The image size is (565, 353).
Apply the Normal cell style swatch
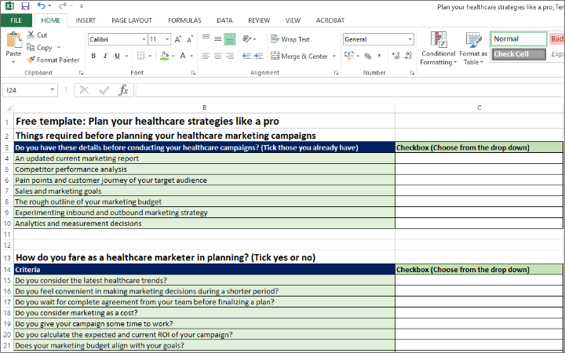pyautogui.click(x=518, y=38)
